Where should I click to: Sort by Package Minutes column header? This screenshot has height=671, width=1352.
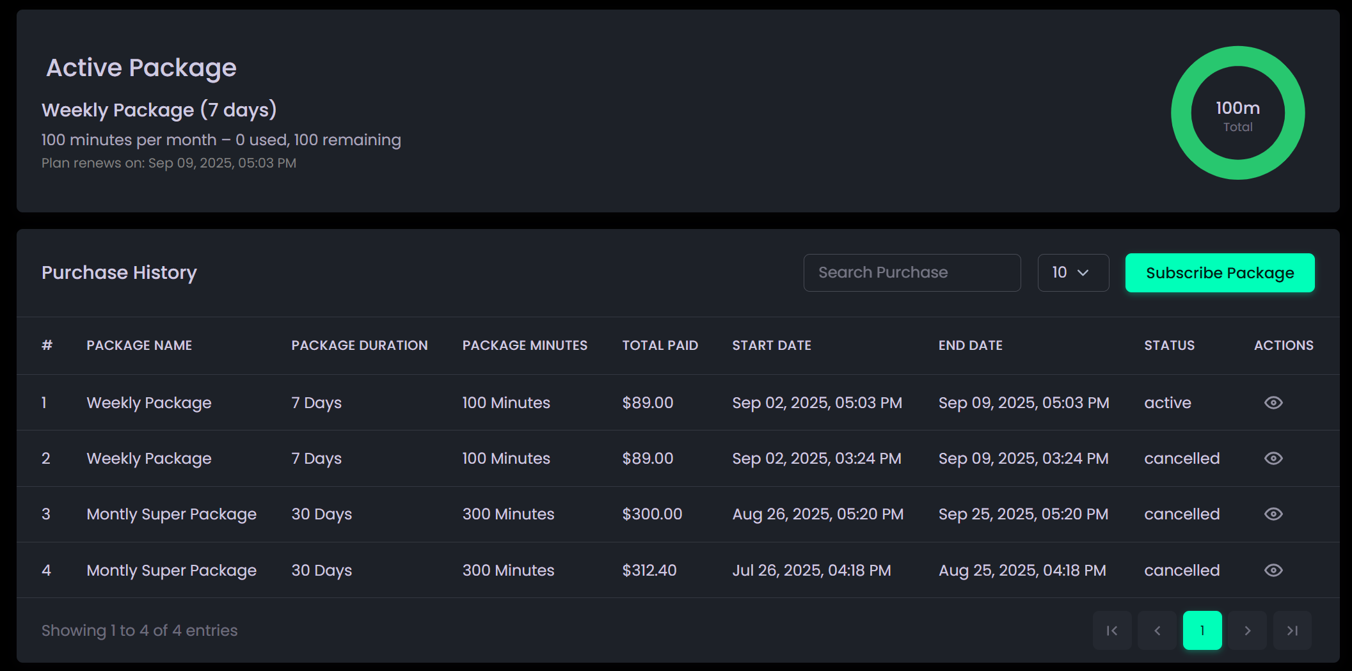(x=525, y=345)
